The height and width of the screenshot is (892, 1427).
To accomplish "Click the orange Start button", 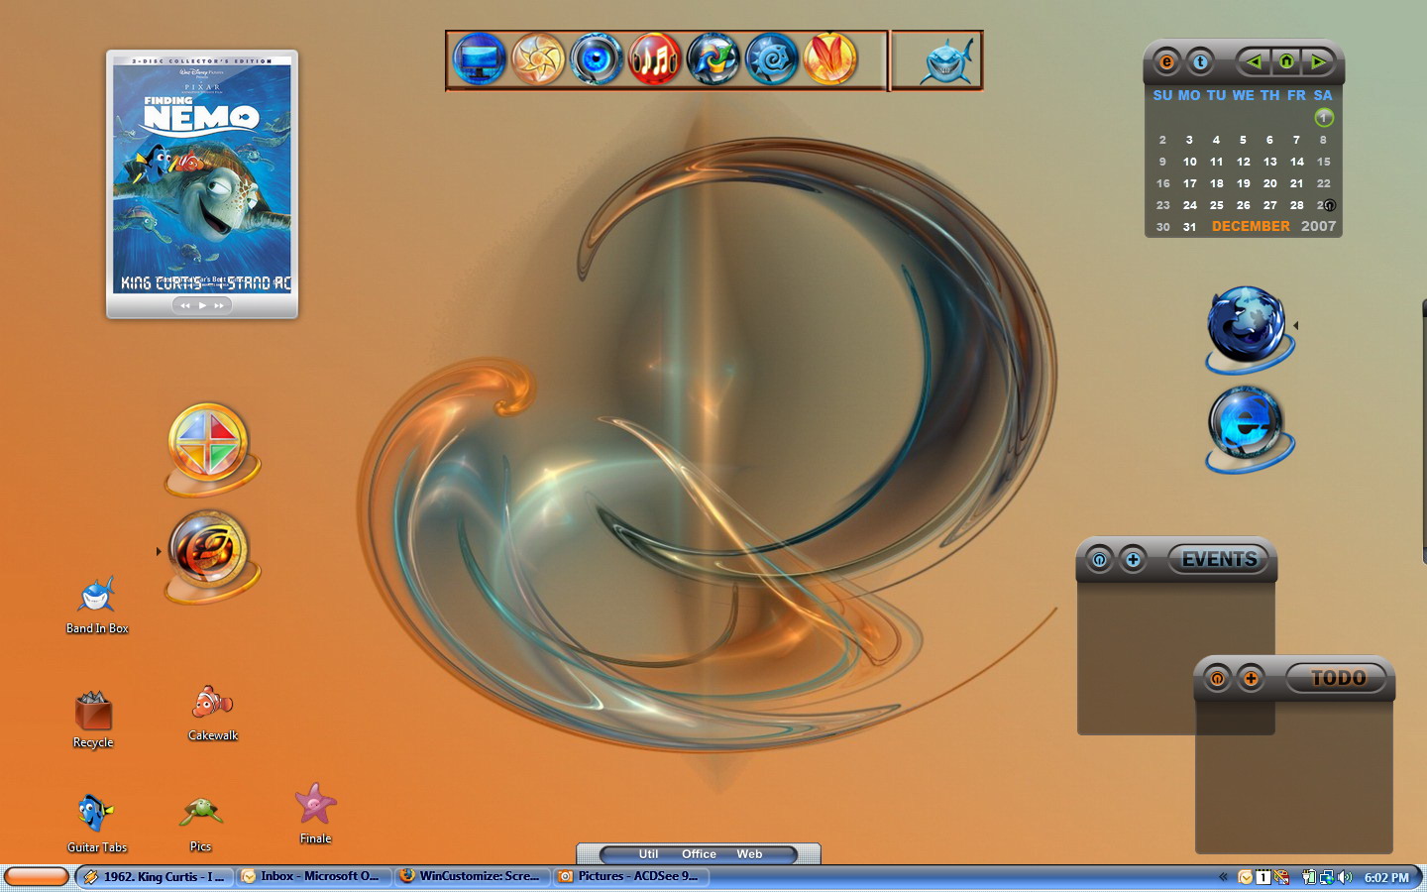I will pos(37,877).
